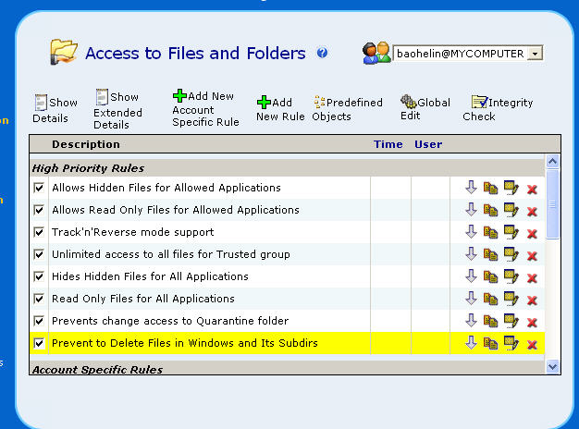This screenshot has height=429, width=579.
Task: Click the scroll-down arrow of rules list
Action: coord(553,366)
